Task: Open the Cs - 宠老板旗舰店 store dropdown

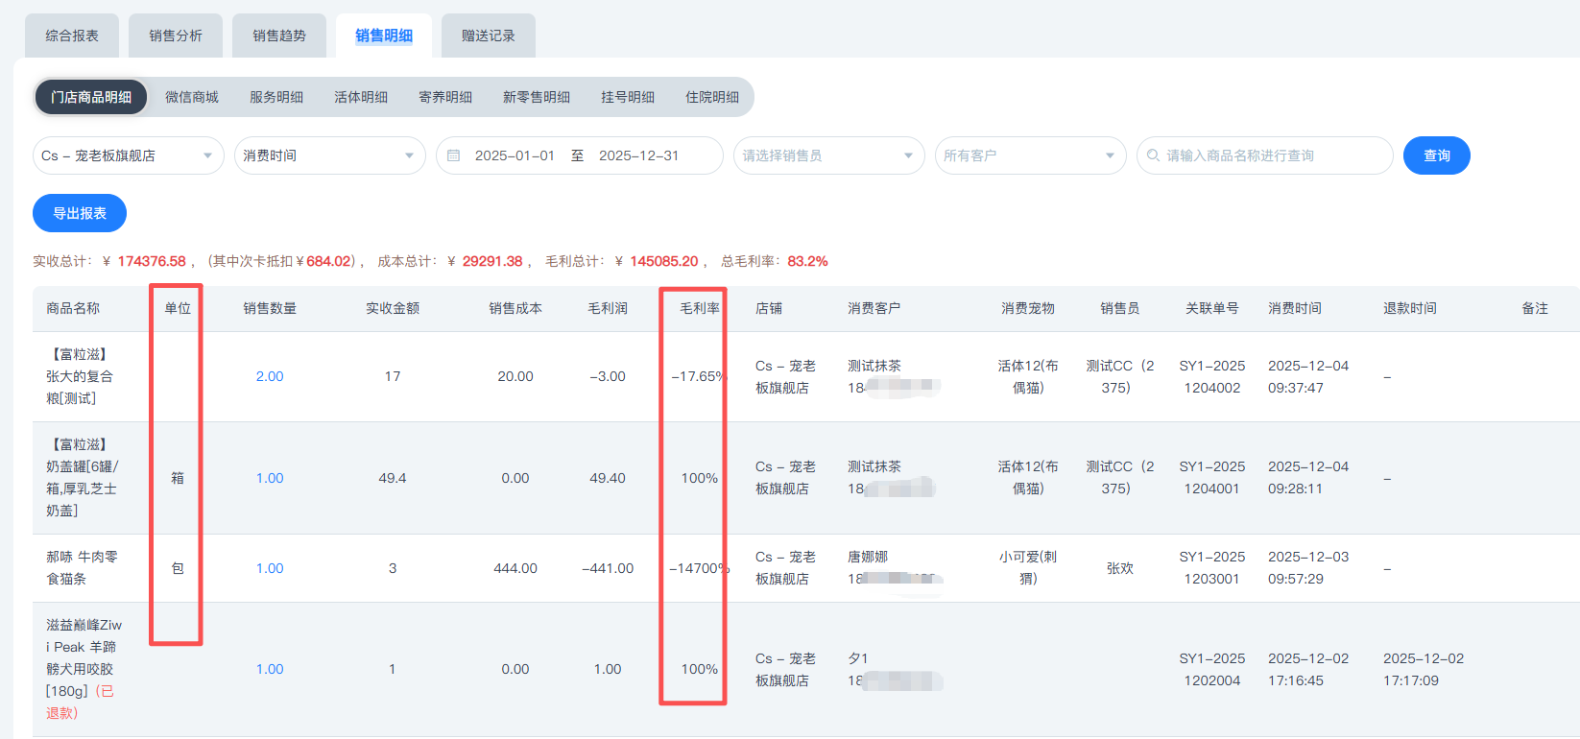Action: coord(128,155)
